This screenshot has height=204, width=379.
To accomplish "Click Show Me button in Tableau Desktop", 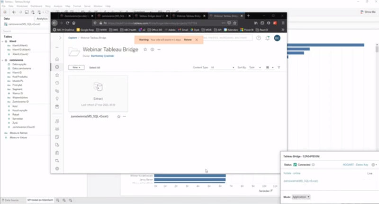I will [x=368, y=12].
